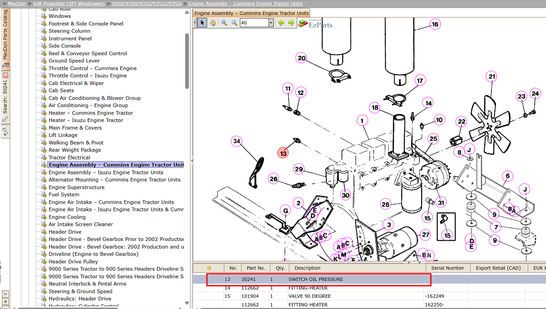Image resolution: width=546 pixels, height=309 pixels.
Task: Select the Engine Assembly – Cummins diagram tab
Action: pos(252,13)
